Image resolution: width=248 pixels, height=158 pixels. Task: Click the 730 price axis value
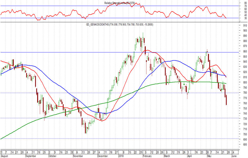245,119
